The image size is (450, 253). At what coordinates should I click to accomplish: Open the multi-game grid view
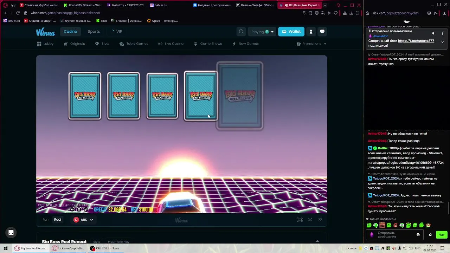coord(320,220)
